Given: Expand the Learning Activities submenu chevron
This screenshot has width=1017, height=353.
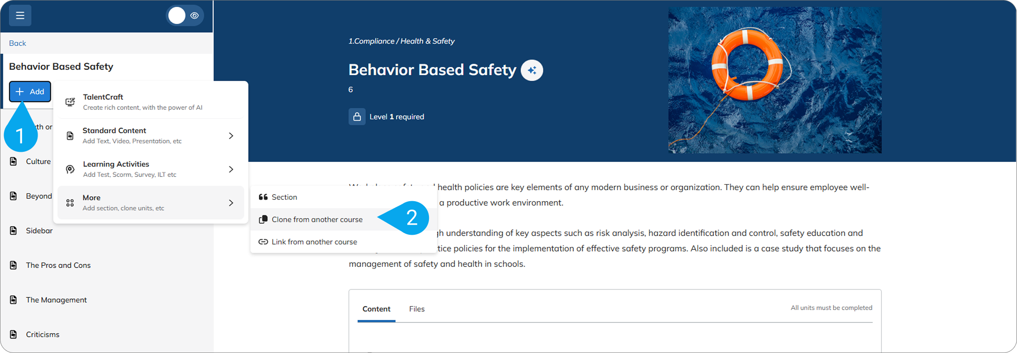Looking at the screenshot, I should tap(231, 169).
